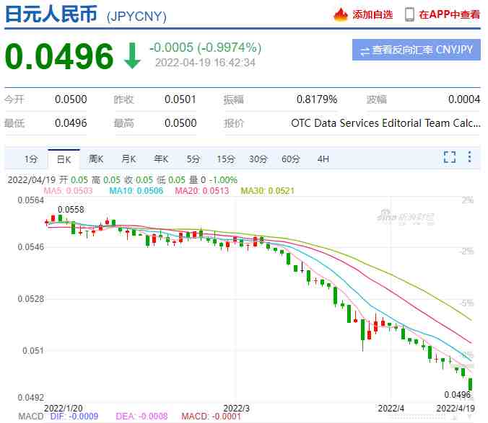Open the three-dot chart options menu
Image resolution: width=488 pixels, height=423 pixels.
pos(470,157)
